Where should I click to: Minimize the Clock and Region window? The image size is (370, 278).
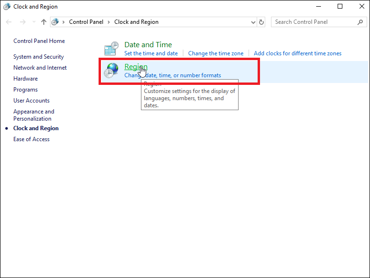[319, 6]
